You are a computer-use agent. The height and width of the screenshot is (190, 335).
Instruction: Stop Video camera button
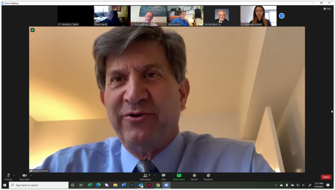tap(24, 177)
